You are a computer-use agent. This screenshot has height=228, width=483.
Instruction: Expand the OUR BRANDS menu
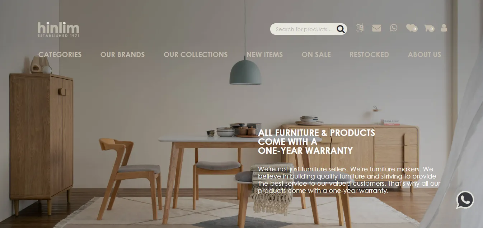[122, 54]
